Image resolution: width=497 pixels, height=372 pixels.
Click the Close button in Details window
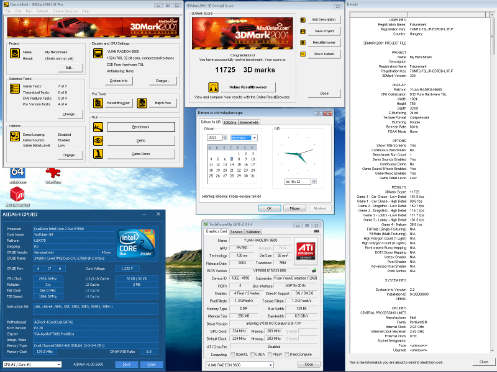coord(484,362)
